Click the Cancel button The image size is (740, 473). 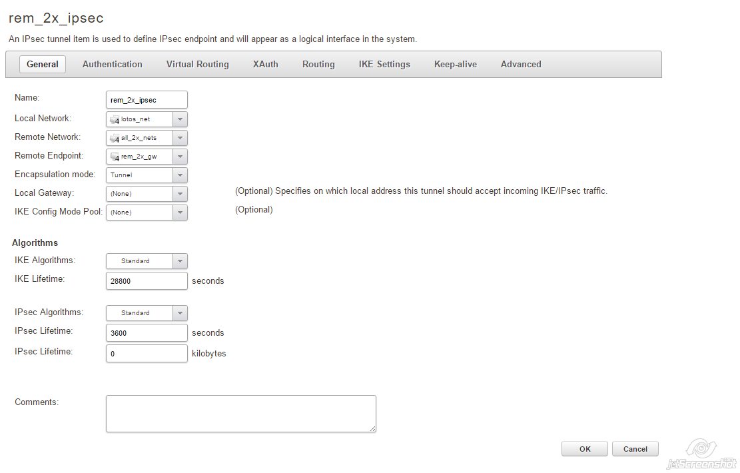click(635, 449)
